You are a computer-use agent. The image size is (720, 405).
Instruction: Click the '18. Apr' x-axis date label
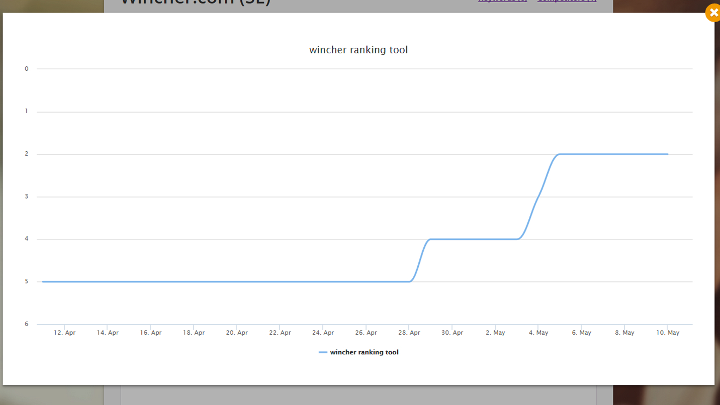click(x=194, y=333)
